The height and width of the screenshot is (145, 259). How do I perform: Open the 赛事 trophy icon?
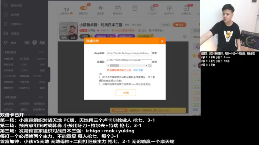(6, 43)
